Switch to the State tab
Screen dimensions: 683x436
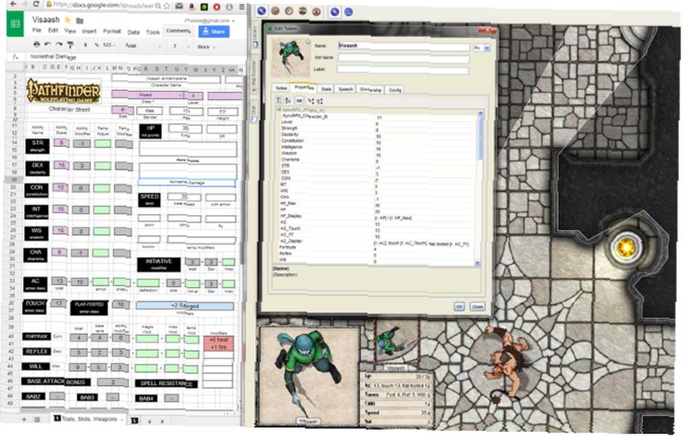(x=326, y=89)
